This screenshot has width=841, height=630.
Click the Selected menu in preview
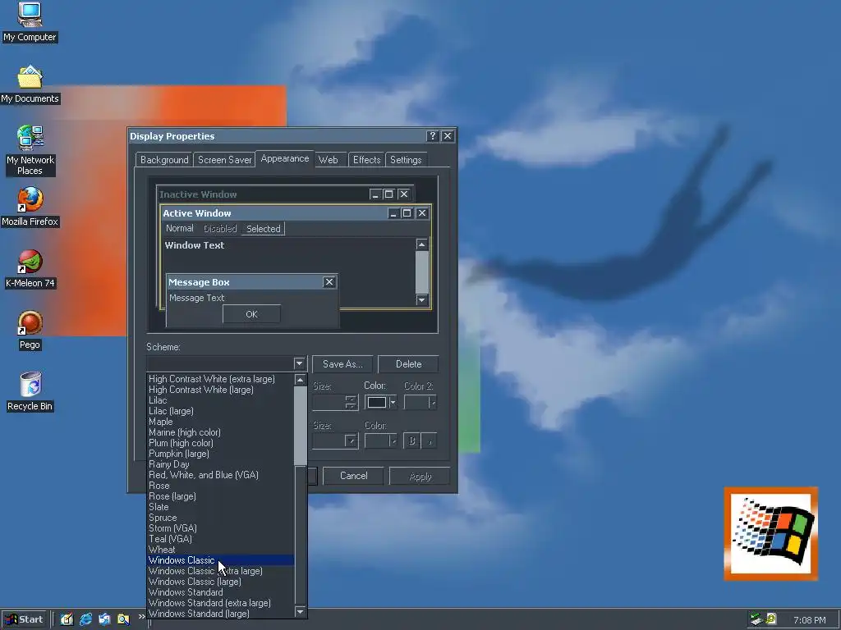pos(264,229)
